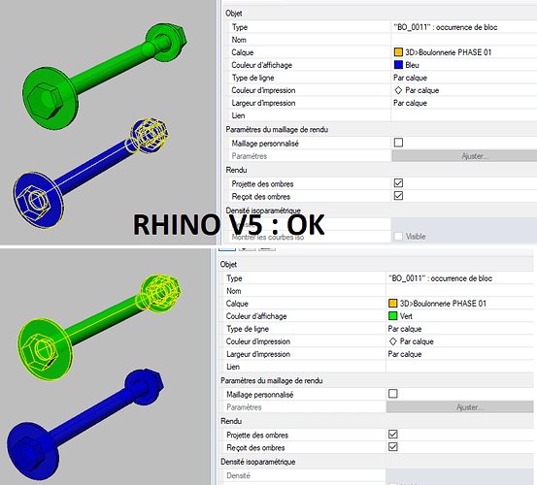Click the diamond print color icon in the lower panel

[x=392, y=341]
